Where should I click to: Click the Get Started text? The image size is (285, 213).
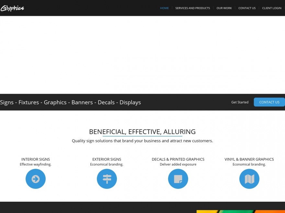pyautogui.click(x=240, y=102)
